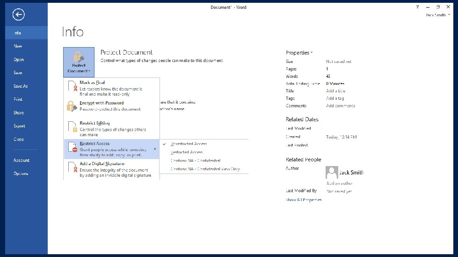The height and width of the screenshot is (257, 458).
Task: Choose Contoso NA - Confidential template
Action: (x=204, y=160)
